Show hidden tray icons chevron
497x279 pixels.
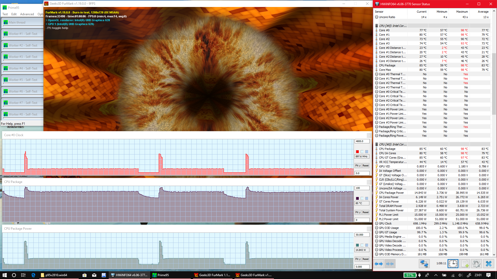pos(436,275)
